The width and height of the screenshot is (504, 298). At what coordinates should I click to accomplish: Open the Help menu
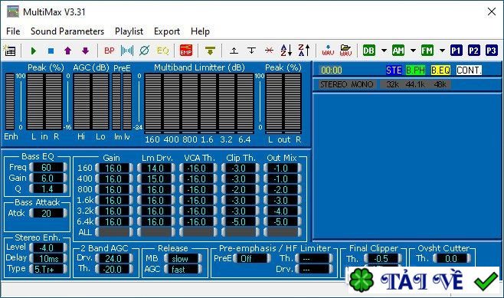click(200, 31)
